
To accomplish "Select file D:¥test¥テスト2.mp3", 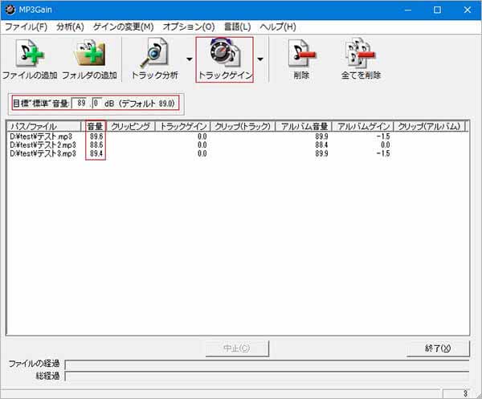I will coord(43,145).
